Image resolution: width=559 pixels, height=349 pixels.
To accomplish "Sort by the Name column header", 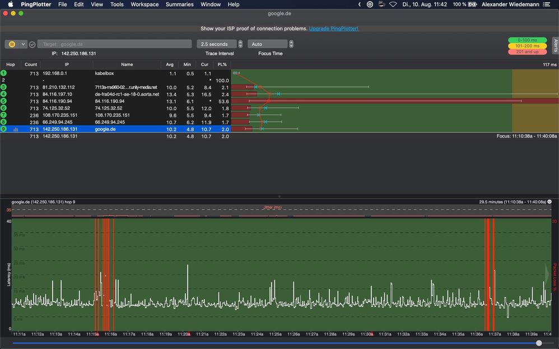I will click(127, 64).
